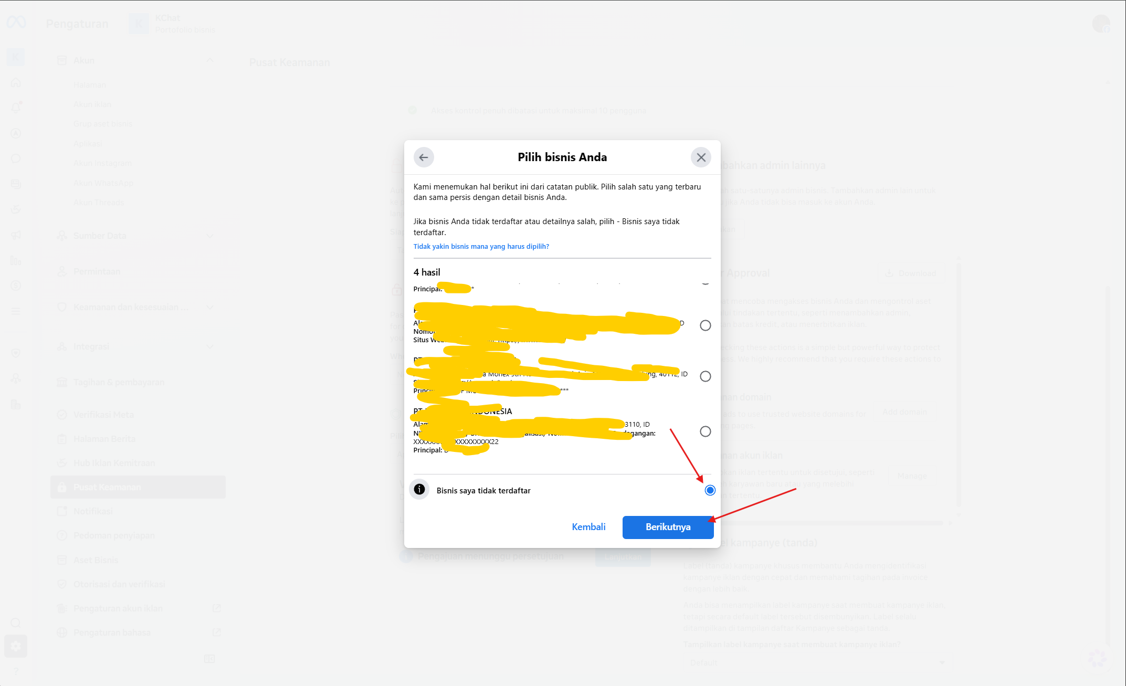Click the K business tile in left rail
1126x686 pixels.
[x=16, y=57]
